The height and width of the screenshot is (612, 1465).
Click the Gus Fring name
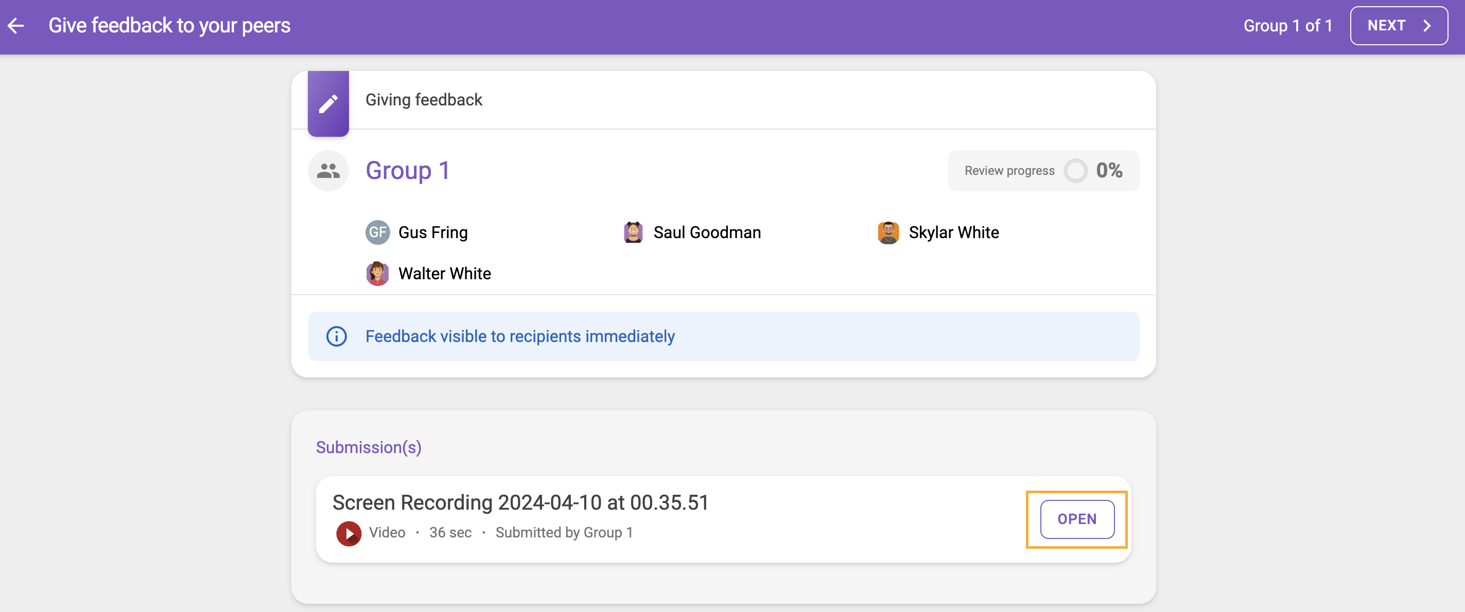click(433, 232)
